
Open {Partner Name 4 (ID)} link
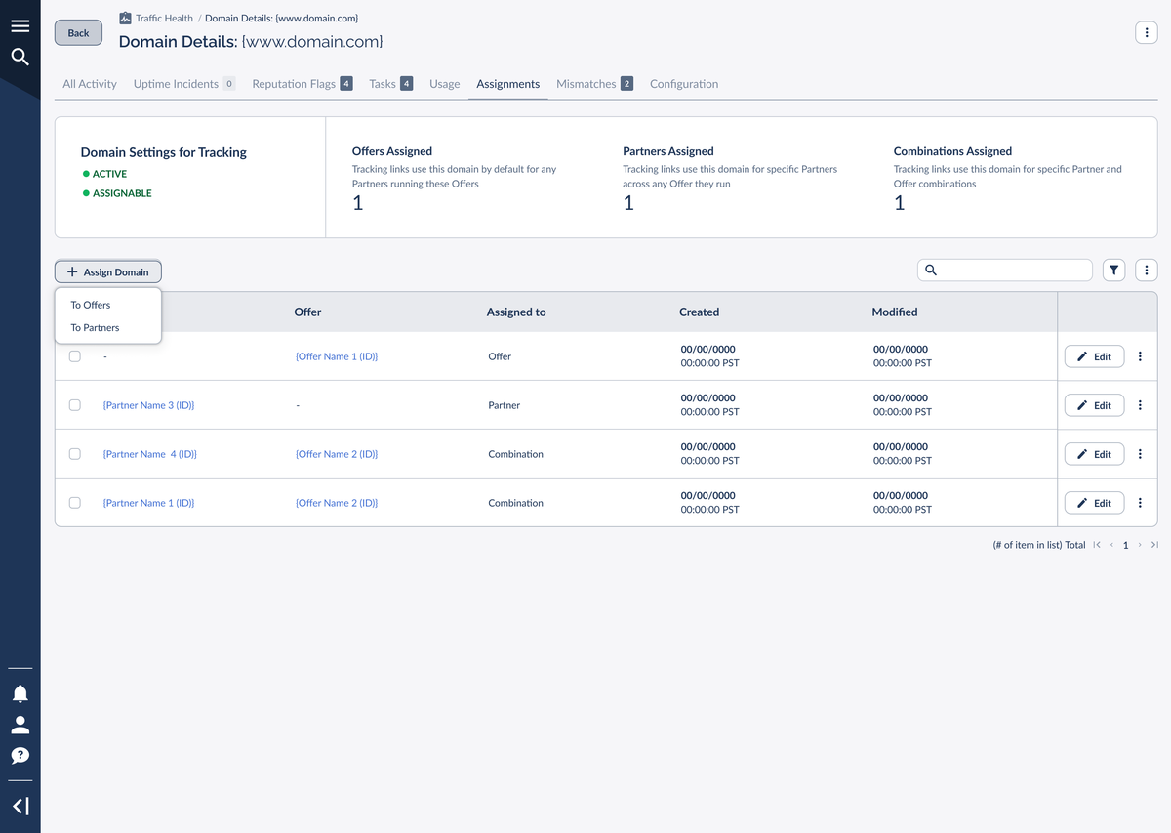[149, 454]
